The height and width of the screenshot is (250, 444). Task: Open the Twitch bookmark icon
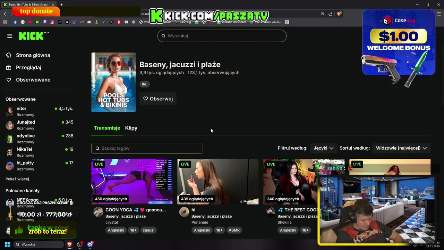[x=45, y=22]
